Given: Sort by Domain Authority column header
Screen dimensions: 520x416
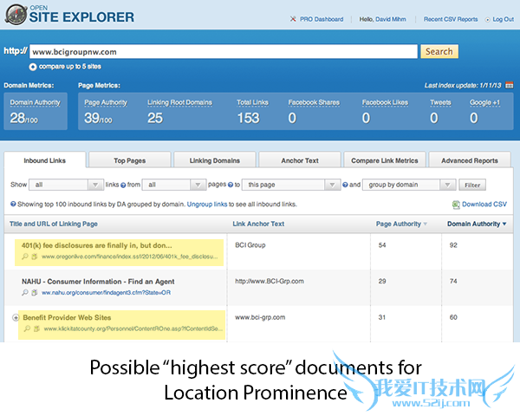Looking at the screenshot, I should (475, 224).
